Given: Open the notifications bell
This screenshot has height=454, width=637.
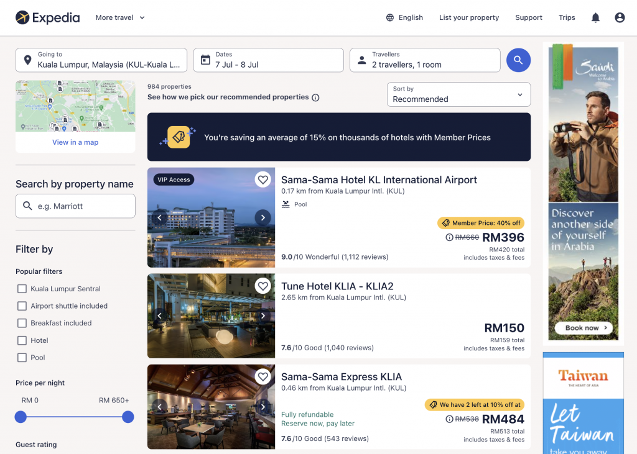Looking at the screenshot, I should [595, 17].
